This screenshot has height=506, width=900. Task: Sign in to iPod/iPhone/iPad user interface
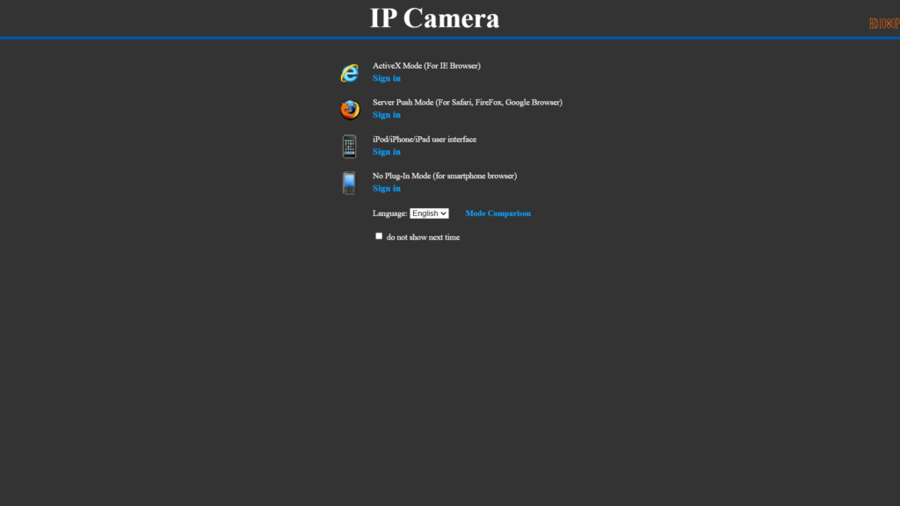coord(387,152)
